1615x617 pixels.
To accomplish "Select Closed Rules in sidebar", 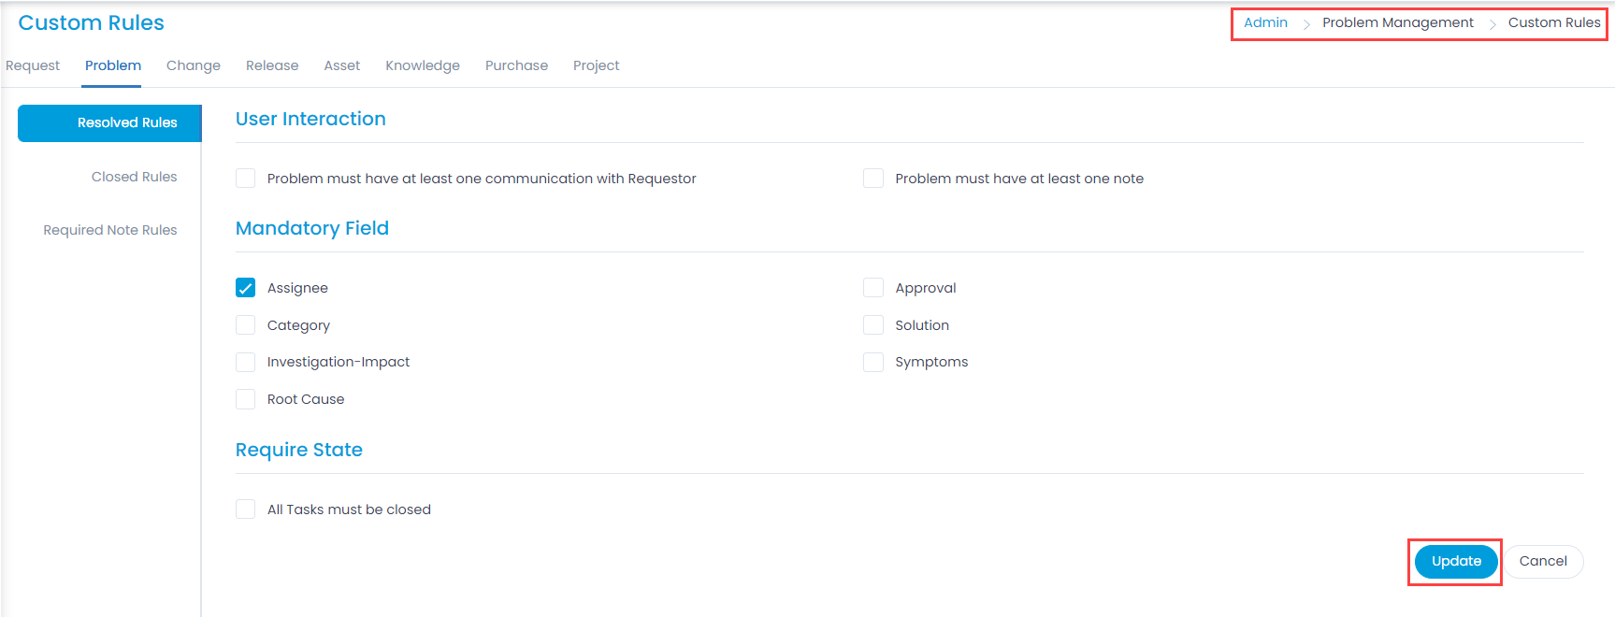I will tap(134, 177).
